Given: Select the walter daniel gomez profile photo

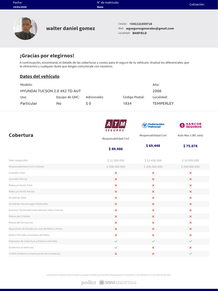Looking at the screenshot, I should pyautogui.click(x=25, y=28).
